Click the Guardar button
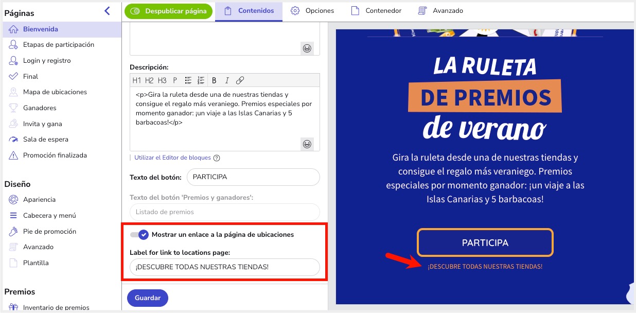636x313 pixels. [148, 298]
